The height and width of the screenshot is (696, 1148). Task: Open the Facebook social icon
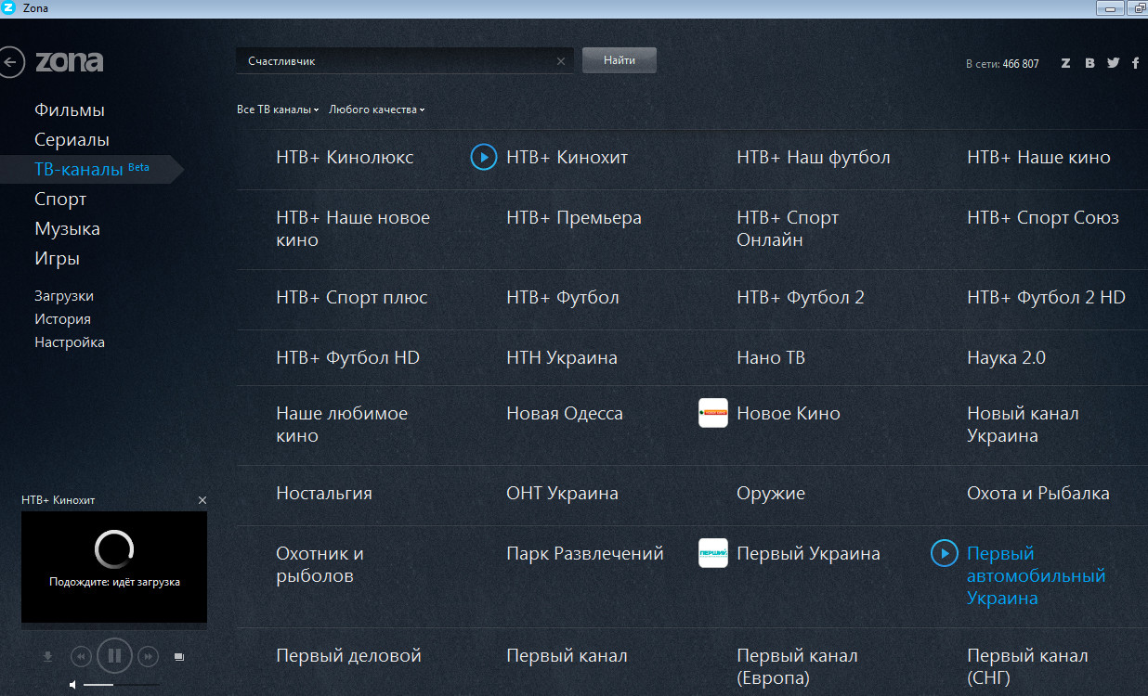[x=1135, y=63]
